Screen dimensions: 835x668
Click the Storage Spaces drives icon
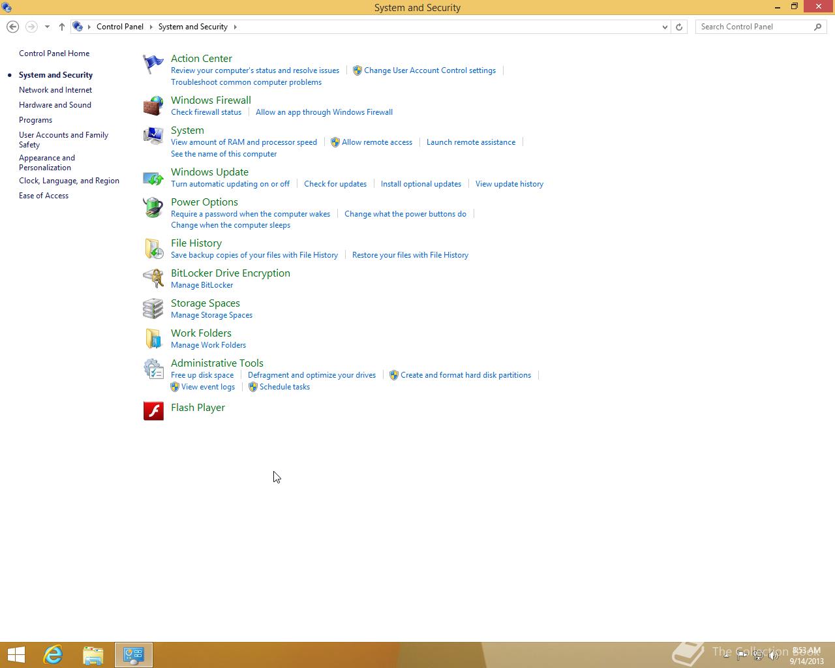click(x=153, y=309)
